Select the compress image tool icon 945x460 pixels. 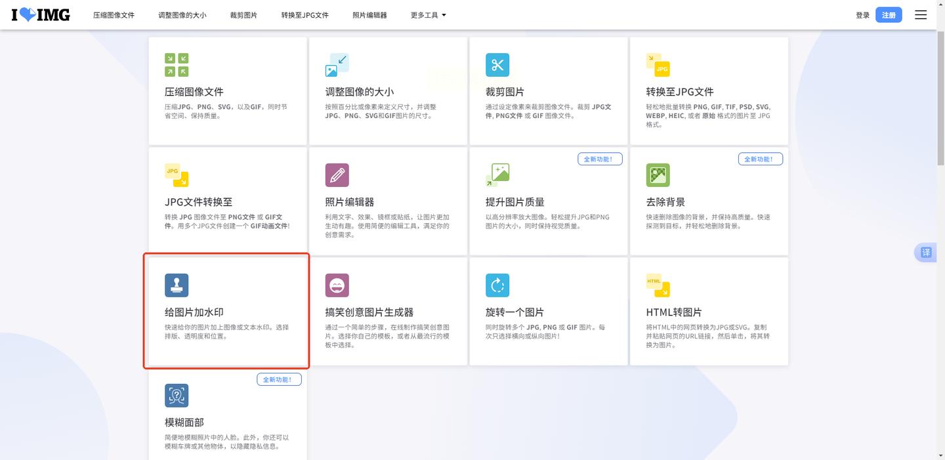[176, 65]
